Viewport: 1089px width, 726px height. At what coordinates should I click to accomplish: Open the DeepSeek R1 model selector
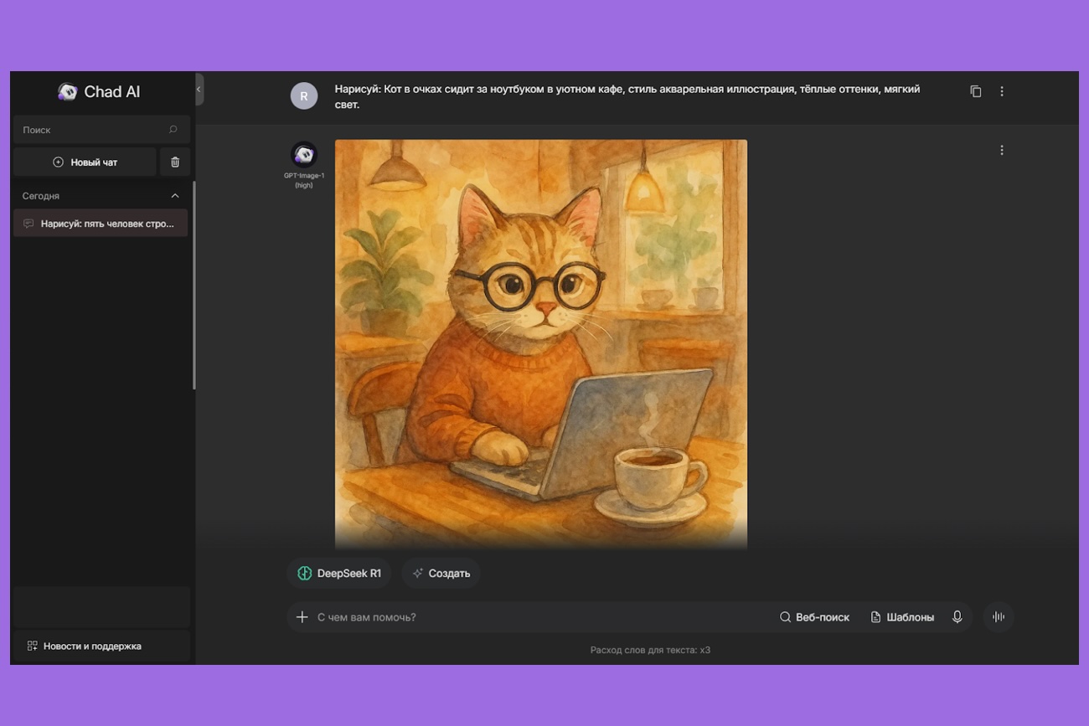(339, 574)
